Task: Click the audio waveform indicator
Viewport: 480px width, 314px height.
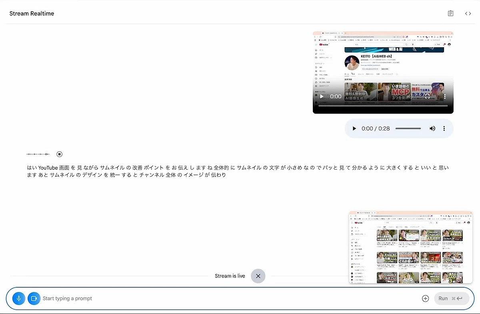Action: tap(38, 154)
